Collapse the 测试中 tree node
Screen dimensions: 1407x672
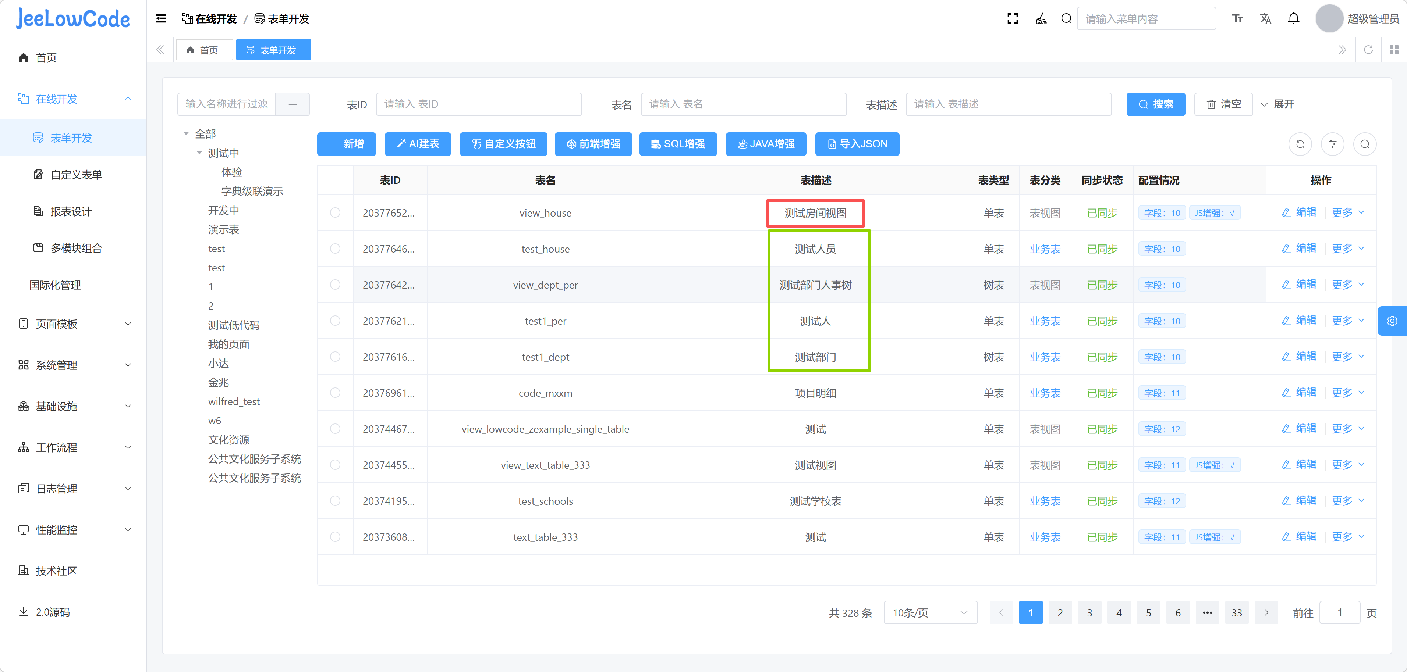[x=199, y=153]
